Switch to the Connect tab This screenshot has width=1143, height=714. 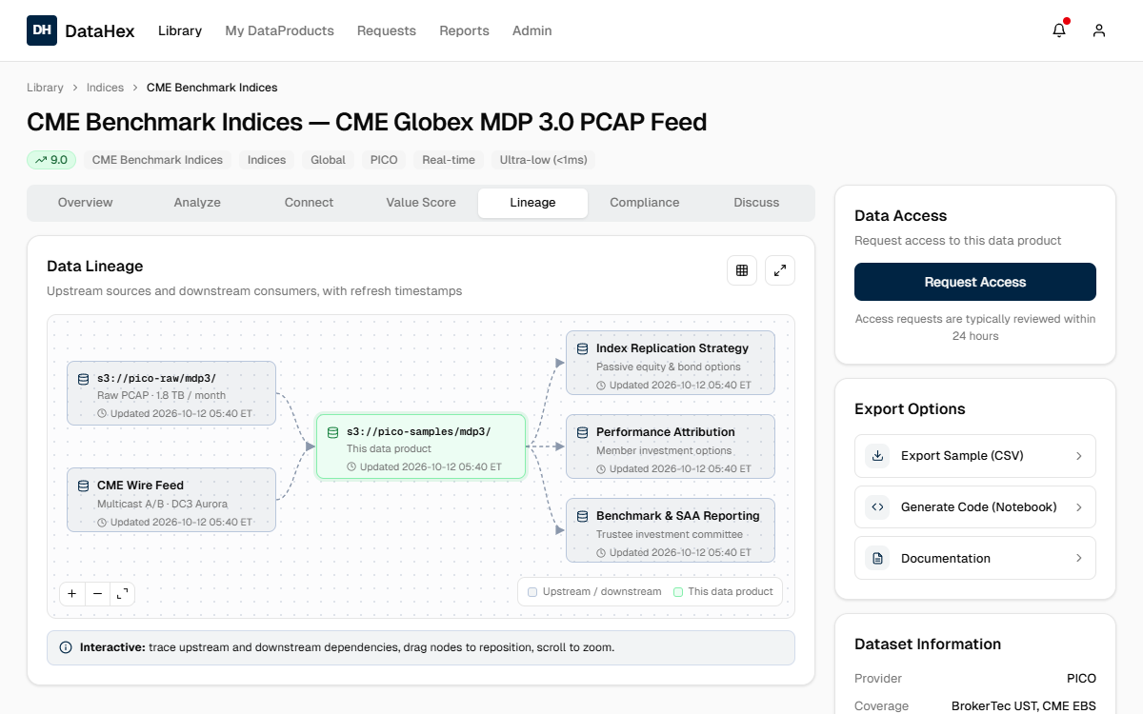(309, 203)
